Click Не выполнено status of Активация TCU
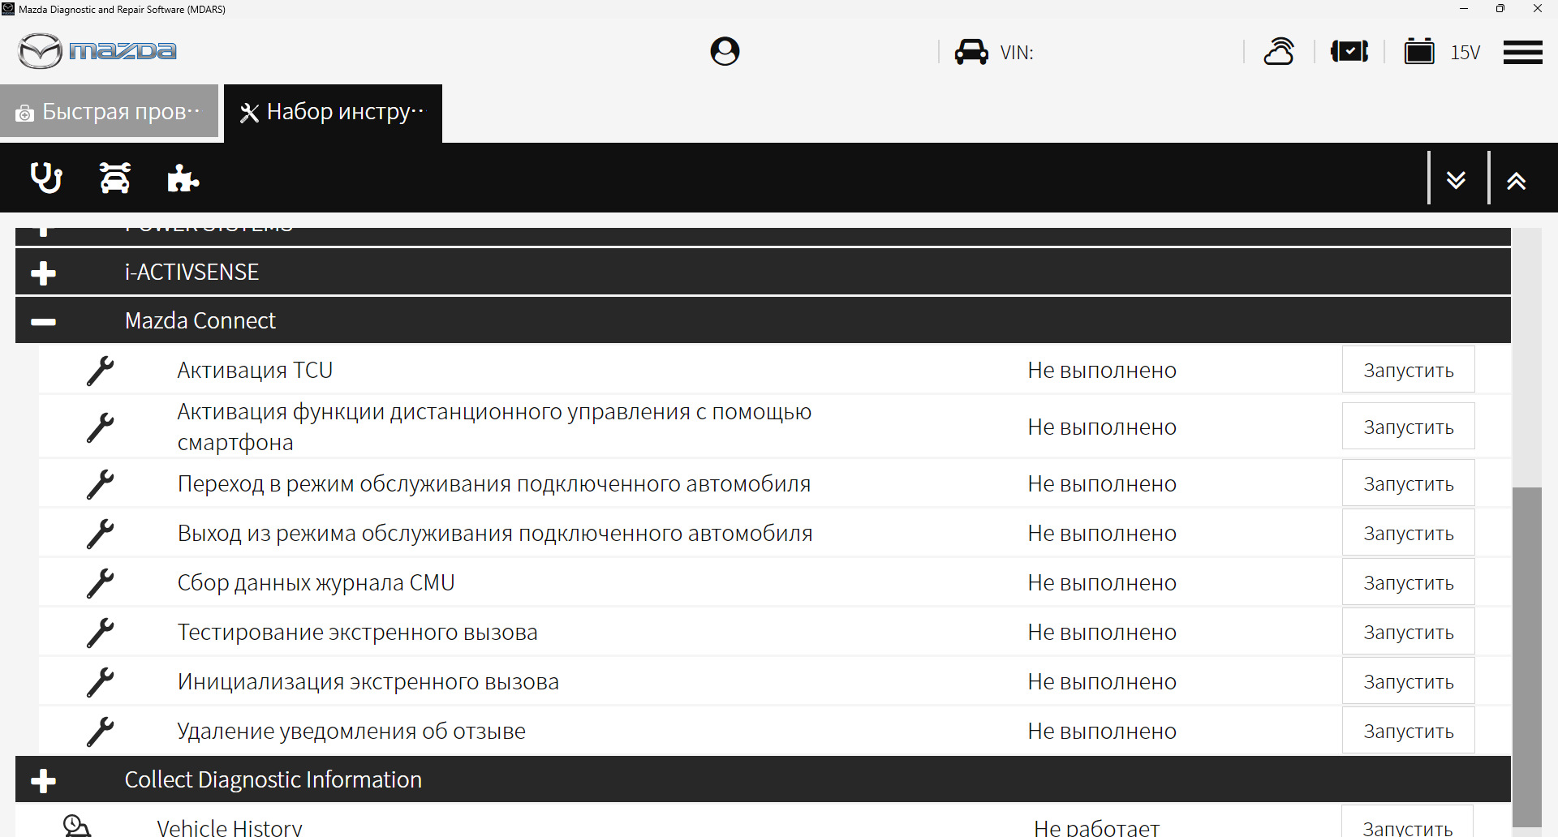The height and width of the screenshot is (837, 1558). (x=1102, y=370)
